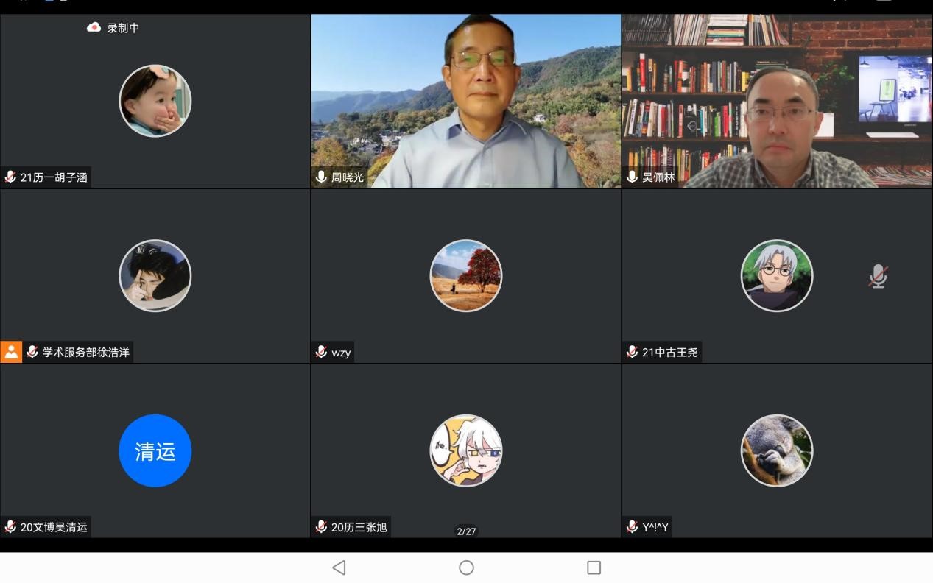The height and width of the screenshot is (583, 933).
Task: Tap the Android recent apps square button
Action: tap(594, 568)
